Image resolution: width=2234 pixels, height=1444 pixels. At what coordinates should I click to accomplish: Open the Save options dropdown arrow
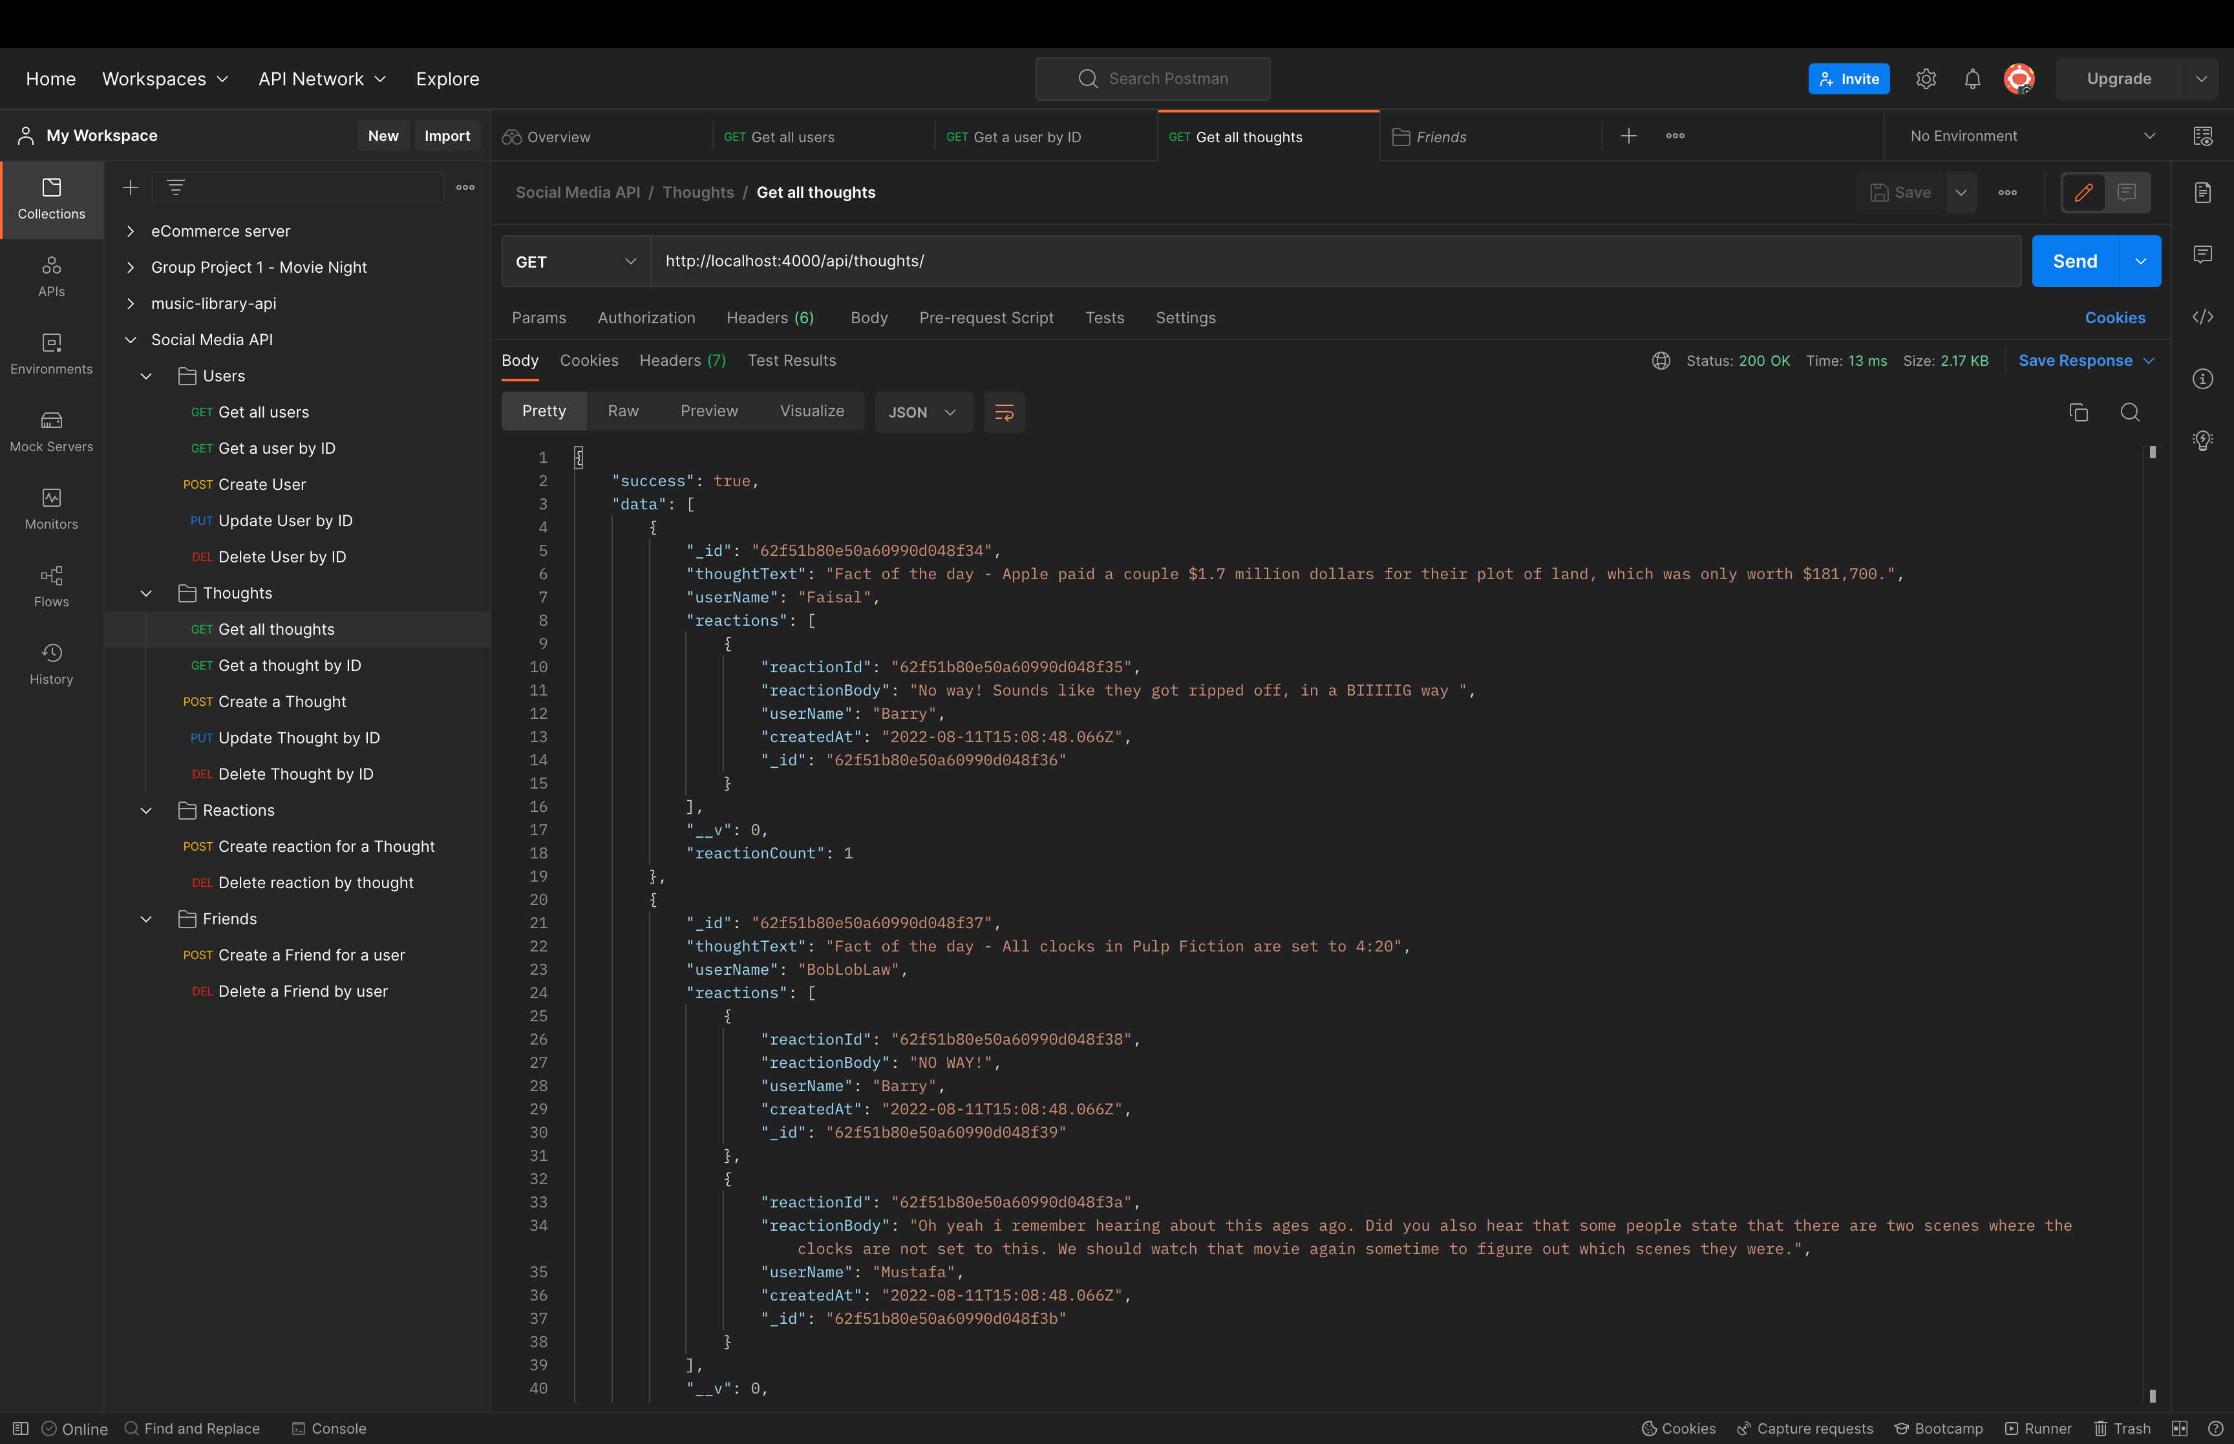point(1961,192)
